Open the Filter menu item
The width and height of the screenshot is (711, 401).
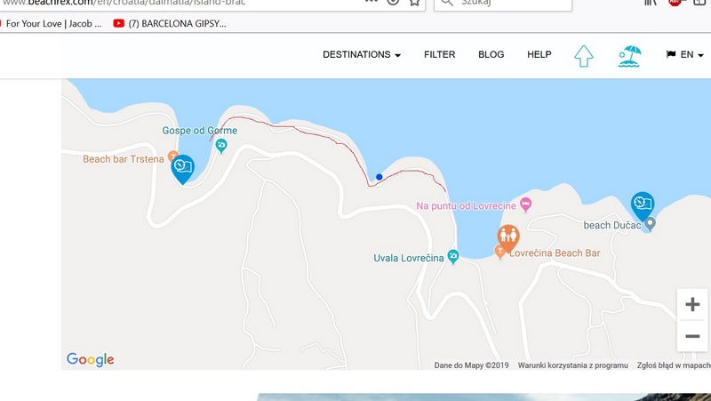(439, 55)
